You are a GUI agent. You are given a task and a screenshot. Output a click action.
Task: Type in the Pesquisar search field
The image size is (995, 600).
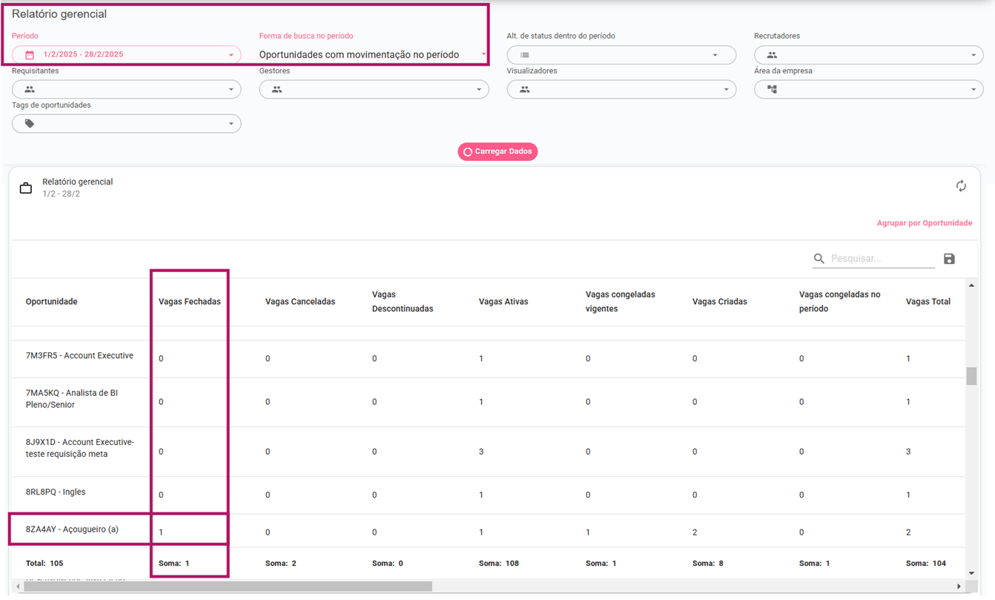pyautogui.click(x=881, y=259)
